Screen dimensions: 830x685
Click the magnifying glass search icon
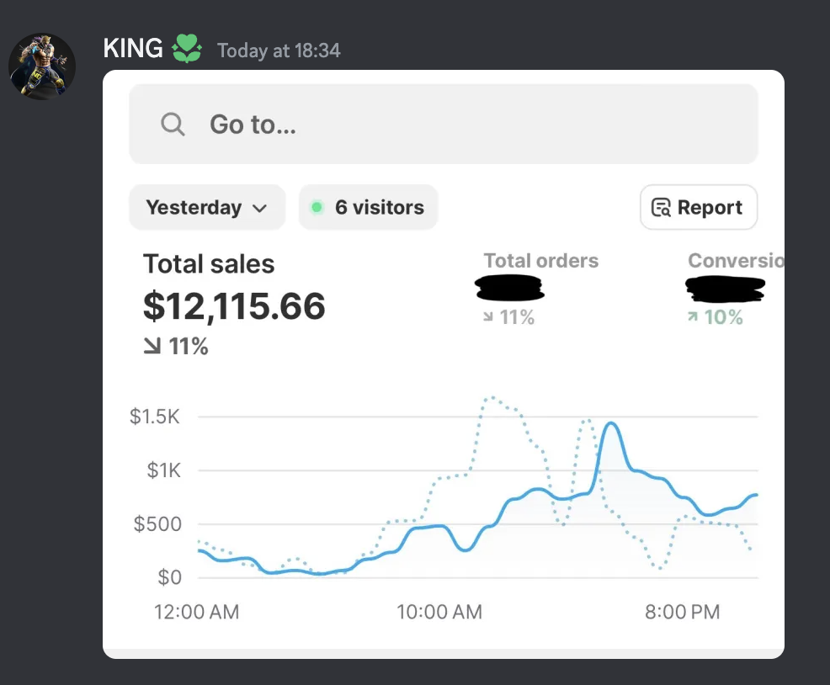point(173,125)
